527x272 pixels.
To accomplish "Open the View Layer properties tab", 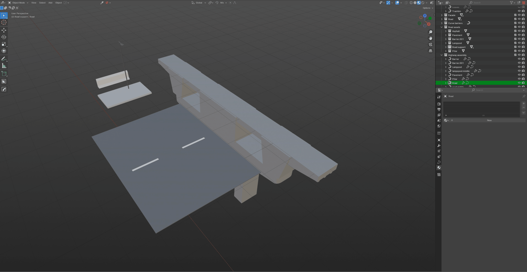I will [439, 115].
